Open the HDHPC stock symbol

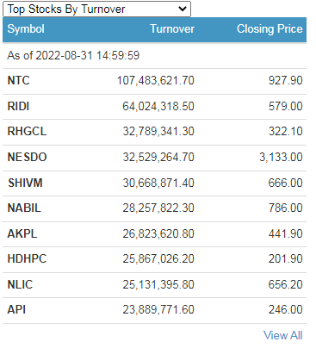[x=27, y=258]
